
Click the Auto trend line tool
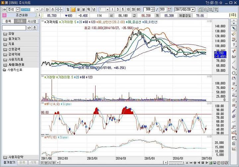click(x=234, y=133)
